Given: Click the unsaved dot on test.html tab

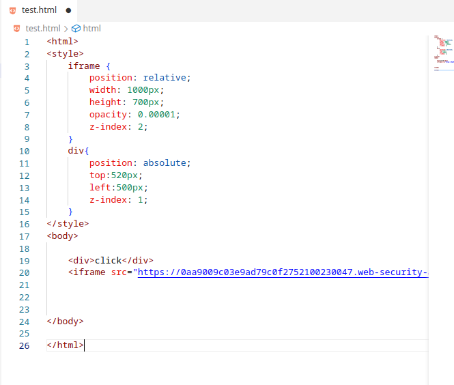Looking at the screenshot, I should pos(68,11).
